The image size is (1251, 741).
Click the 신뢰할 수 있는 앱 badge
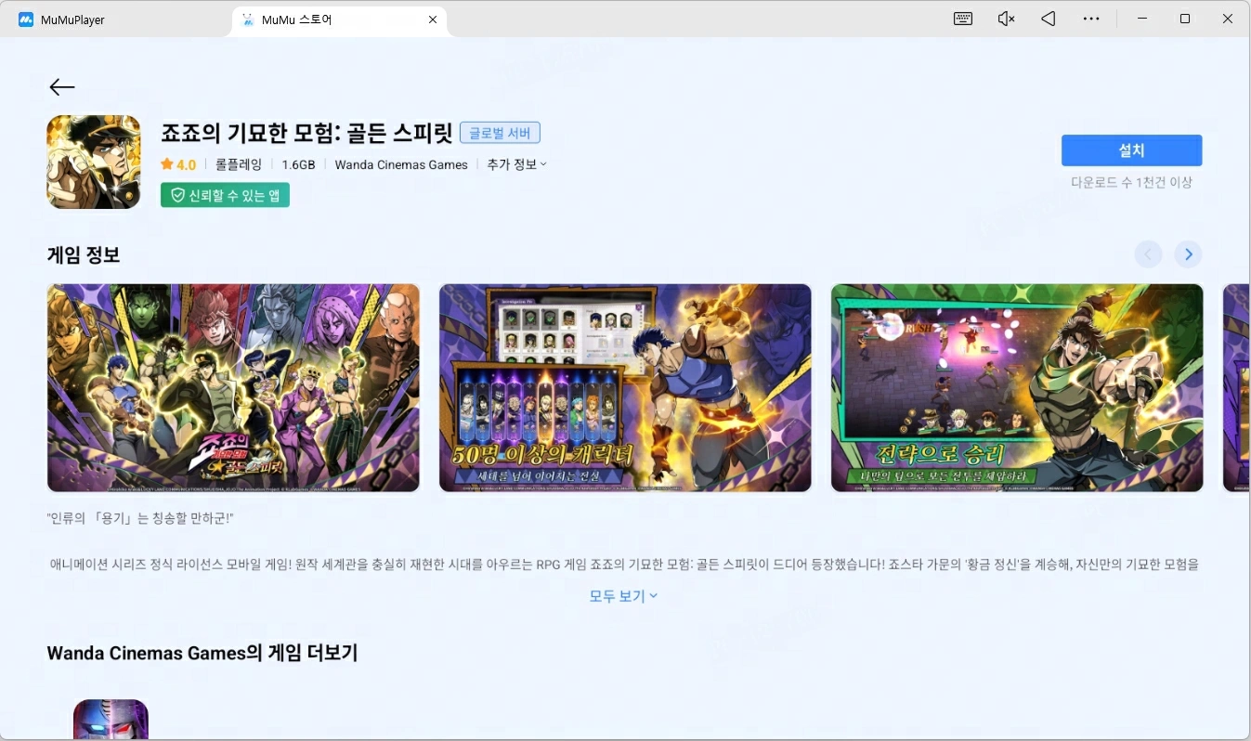[x=225, y=195]
